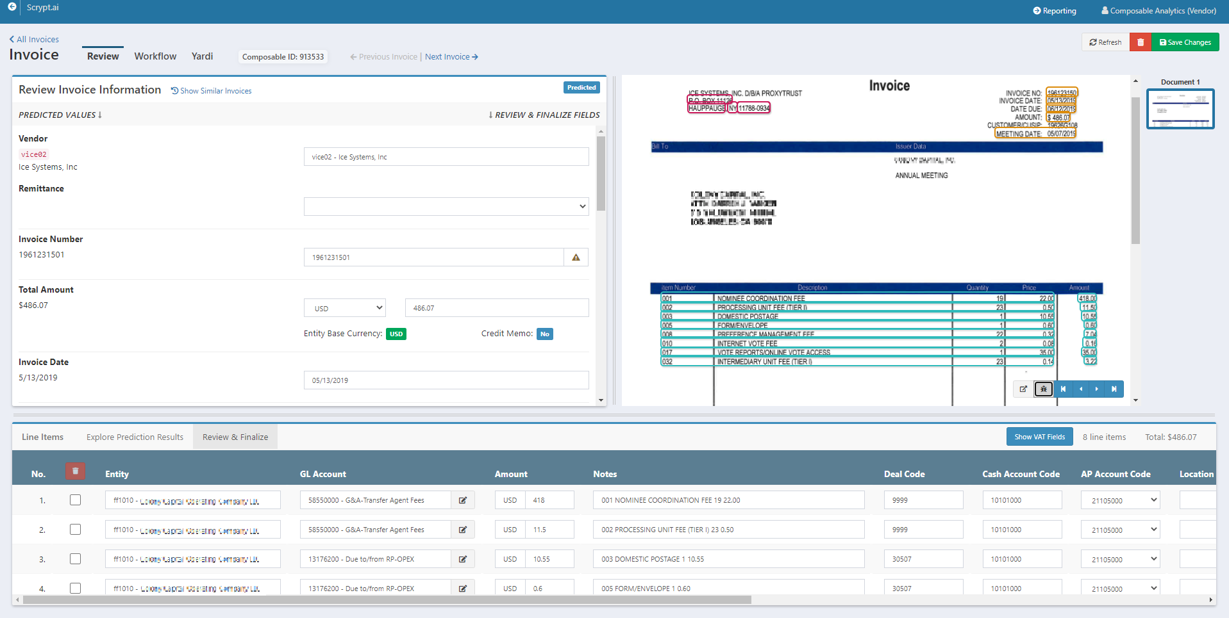Viewport: 1229px width, 618px height.
Task: Click the bug debug icon in document viewer
Action: 1043,389
